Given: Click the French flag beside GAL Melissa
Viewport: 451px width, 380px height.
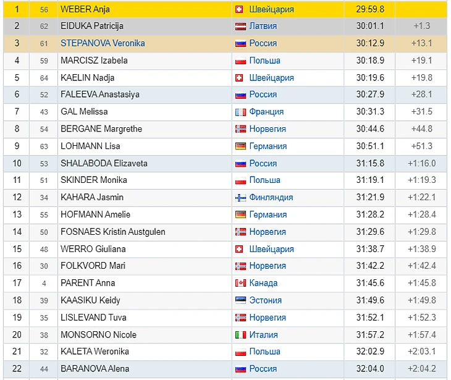Looking at the screenshot, I should (241, 112).
